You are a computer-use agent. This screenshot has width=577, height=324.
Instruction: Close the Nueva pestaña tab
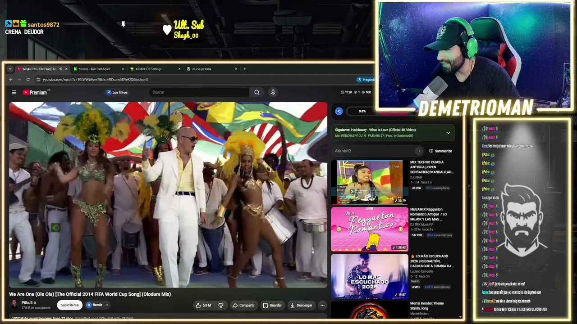click(x=236, y=69)
